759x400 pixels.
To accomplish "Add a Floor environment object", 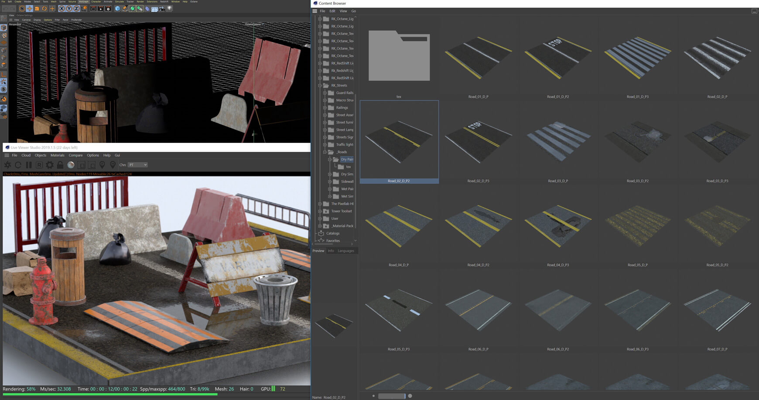I will (154, 9).
